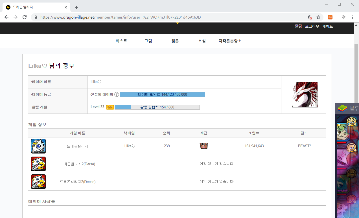
Task: Click the DragonVillage2 Decon game icon
Action: pos(38,182)
